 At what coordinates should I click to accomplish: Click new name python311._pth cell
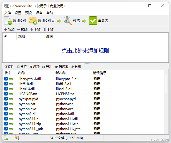coord(68,129)
